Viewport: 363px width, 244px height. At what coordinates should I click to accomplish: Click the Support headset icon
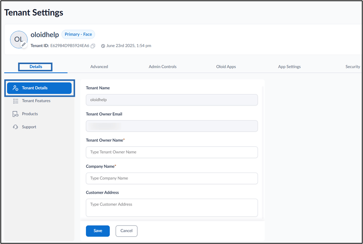pyautogui.click(x=15, y=127)
